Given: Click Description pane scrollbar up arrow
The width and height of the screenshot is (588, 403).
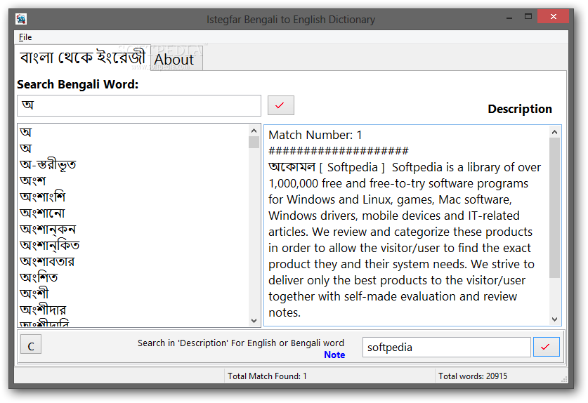Looking at the screenshot, I should coord(554,132).
